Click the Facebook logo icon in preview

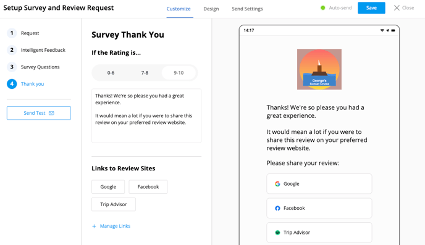[x=277, y=208]
